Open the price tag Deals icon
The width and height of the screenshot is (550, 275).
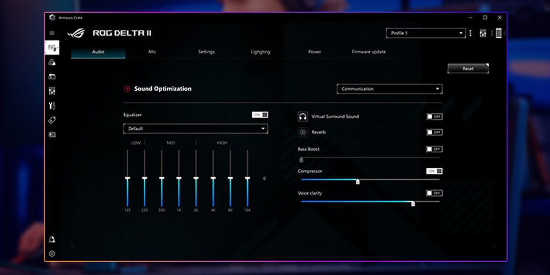[x=52, y=120]
